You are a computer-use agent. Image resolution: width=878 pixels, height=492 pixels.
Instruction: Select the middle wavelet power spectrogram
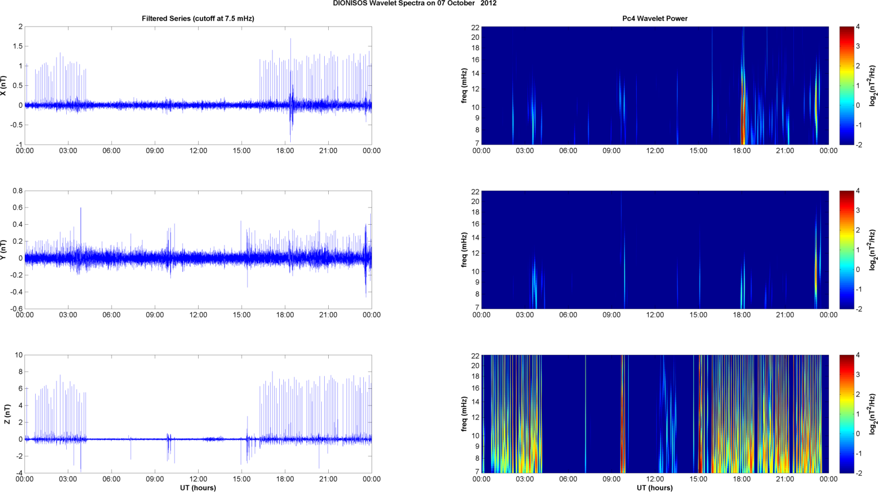click(655, 249)
